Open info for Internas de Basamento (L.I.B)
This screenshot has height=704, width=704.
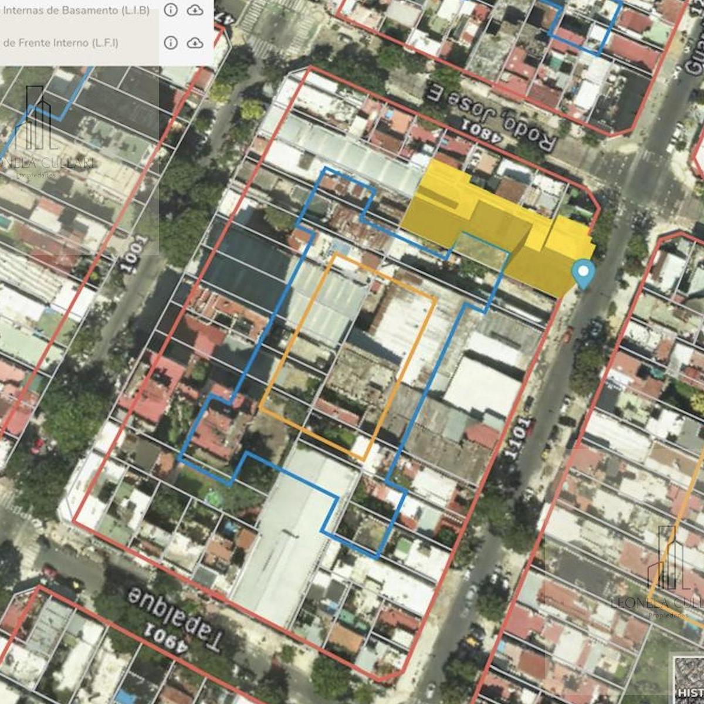[170, 10]
